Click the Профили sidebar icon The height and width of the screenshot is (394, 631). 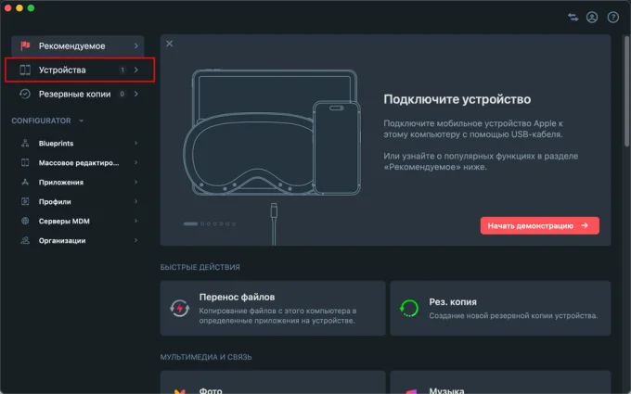click(25, 201)
